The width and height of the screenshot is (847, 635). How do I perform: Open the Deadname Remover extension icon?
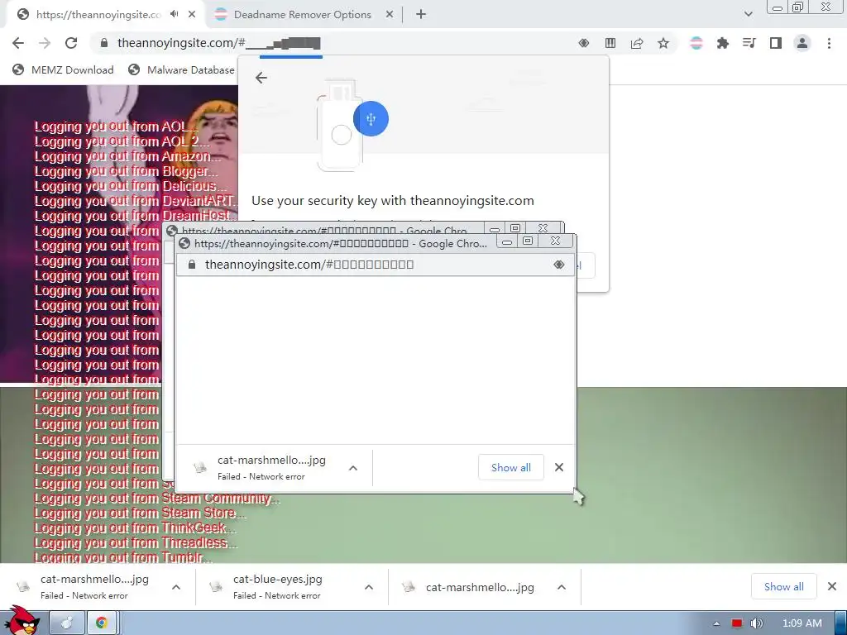tap(696, 43)
